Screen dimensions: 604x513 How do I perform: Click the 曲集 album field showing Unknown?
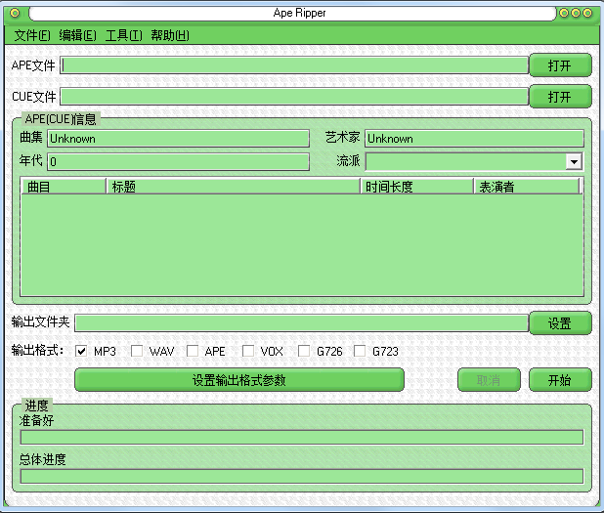click(x=178, y=138)
